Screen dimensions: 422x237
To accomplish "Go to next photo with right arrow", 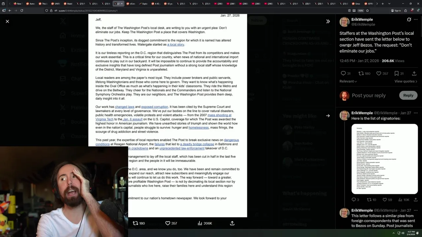I will pos(328,116).
